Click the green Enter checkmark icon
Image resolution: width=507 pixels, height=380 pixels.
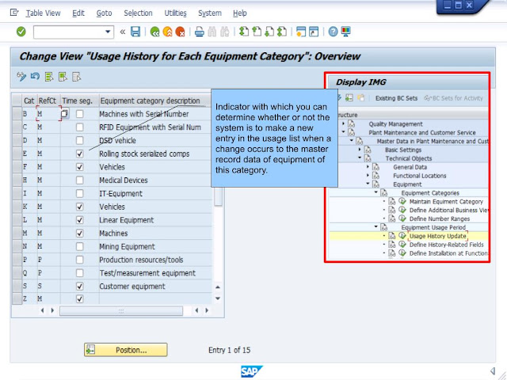pos(21,32)
